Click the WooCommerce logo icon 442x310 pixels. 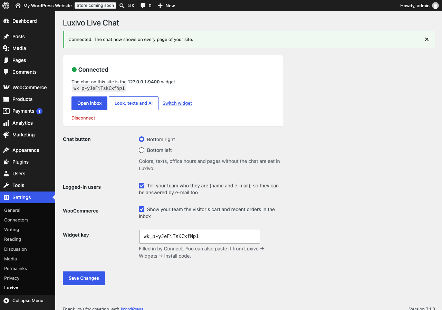[x=6, y=87]
